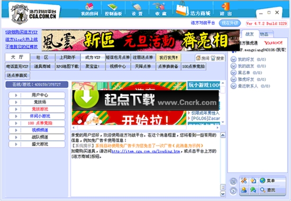Open 视频中心 tab

pos(118,66)
